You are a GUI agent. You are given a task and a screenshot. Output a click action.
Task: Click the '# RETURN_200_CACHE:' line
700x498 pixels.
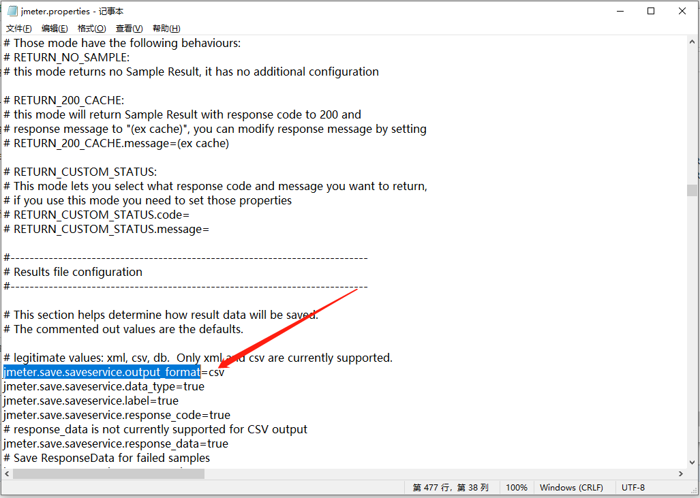coord(64,100)
